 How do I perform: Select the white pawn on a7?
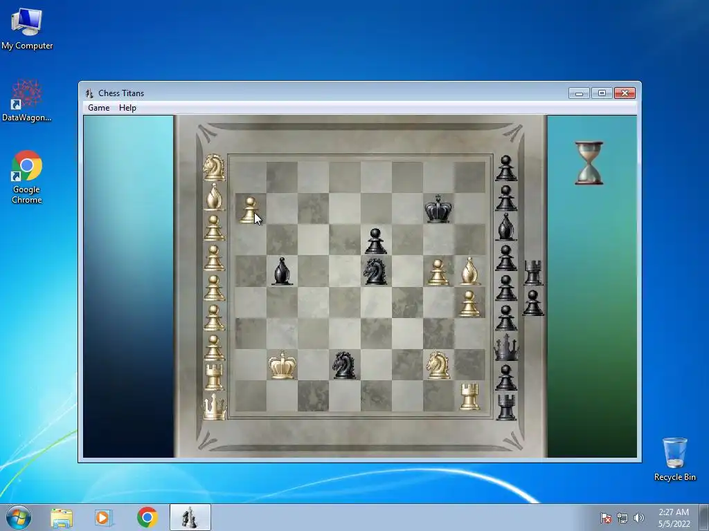point(249,210)
